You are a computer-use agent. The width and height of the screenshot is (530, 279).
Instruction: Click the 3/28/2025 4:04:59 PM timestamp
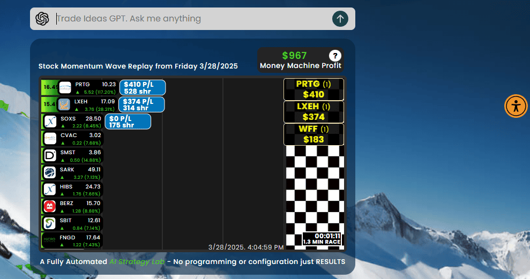[246, 247]
